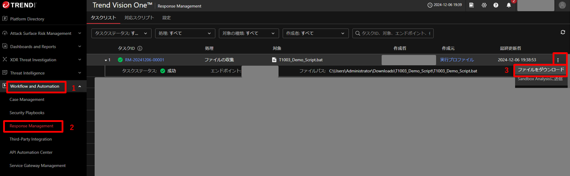Click the file icon beside T1003_Demo_Script.bat
The height and width of the screenshot is (176, 570).
click(x=275, y=59)
